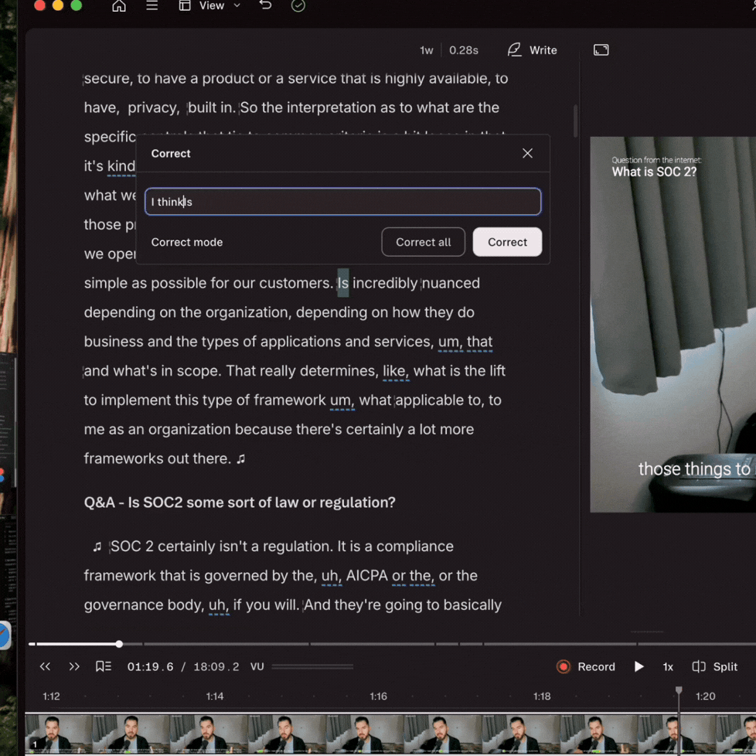Close the Correct dialog
The image size is (756, 756).
[527, 153]
